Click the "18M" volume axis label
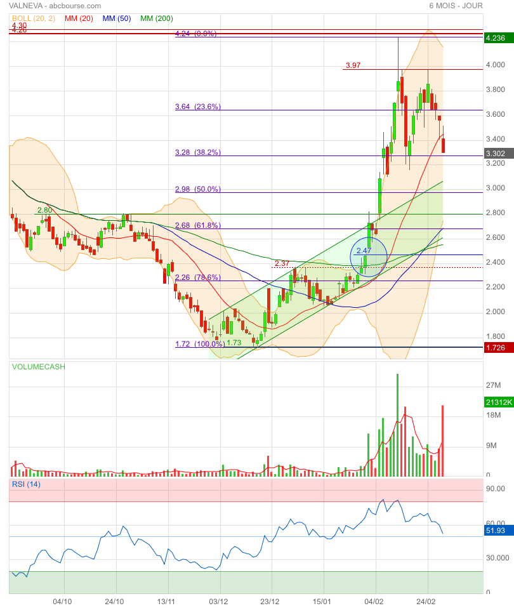Image resolution: width=514 pixels, height=608 pixels. coord(494,415)
